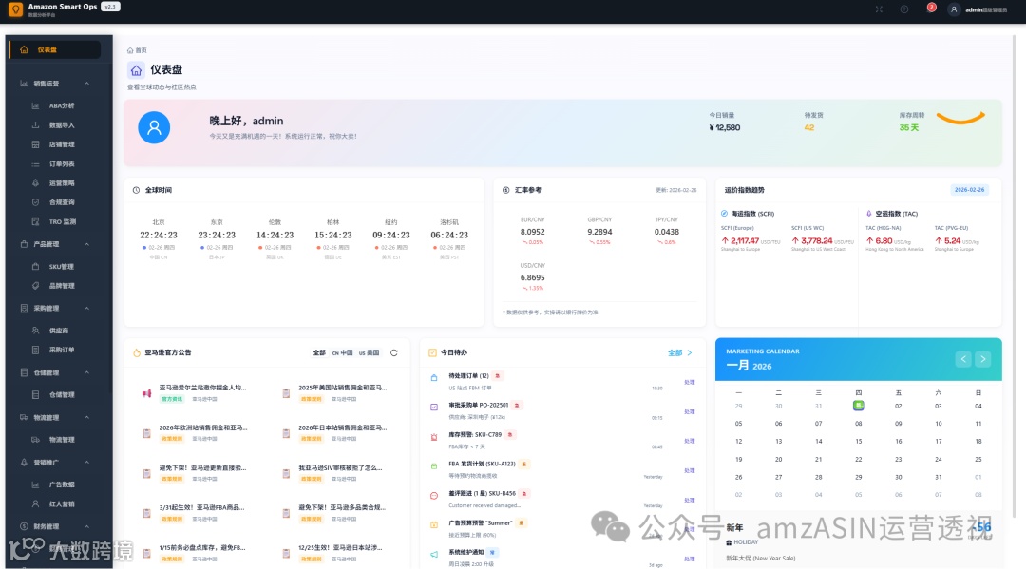Click the SKU管理 icon
Screen dimensions: 1026x569
pyautogui.click(x=35, y=266)
